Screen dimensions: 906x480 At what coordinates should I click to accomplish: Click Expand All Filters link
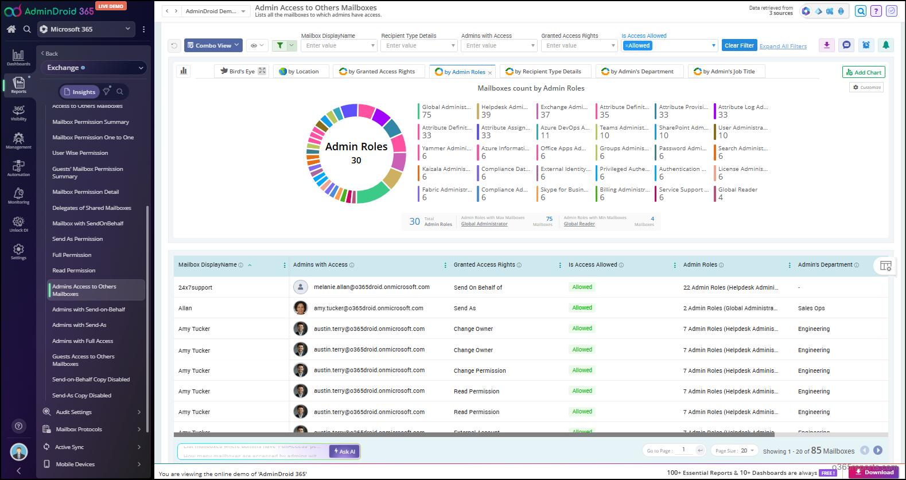click(x=783, y=46)
